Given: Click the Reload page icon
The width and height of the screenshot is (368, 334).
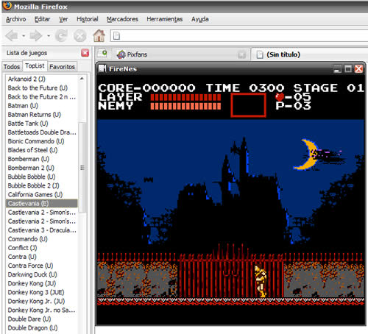Looking at the screenshot, I should (x=61, y=36).
